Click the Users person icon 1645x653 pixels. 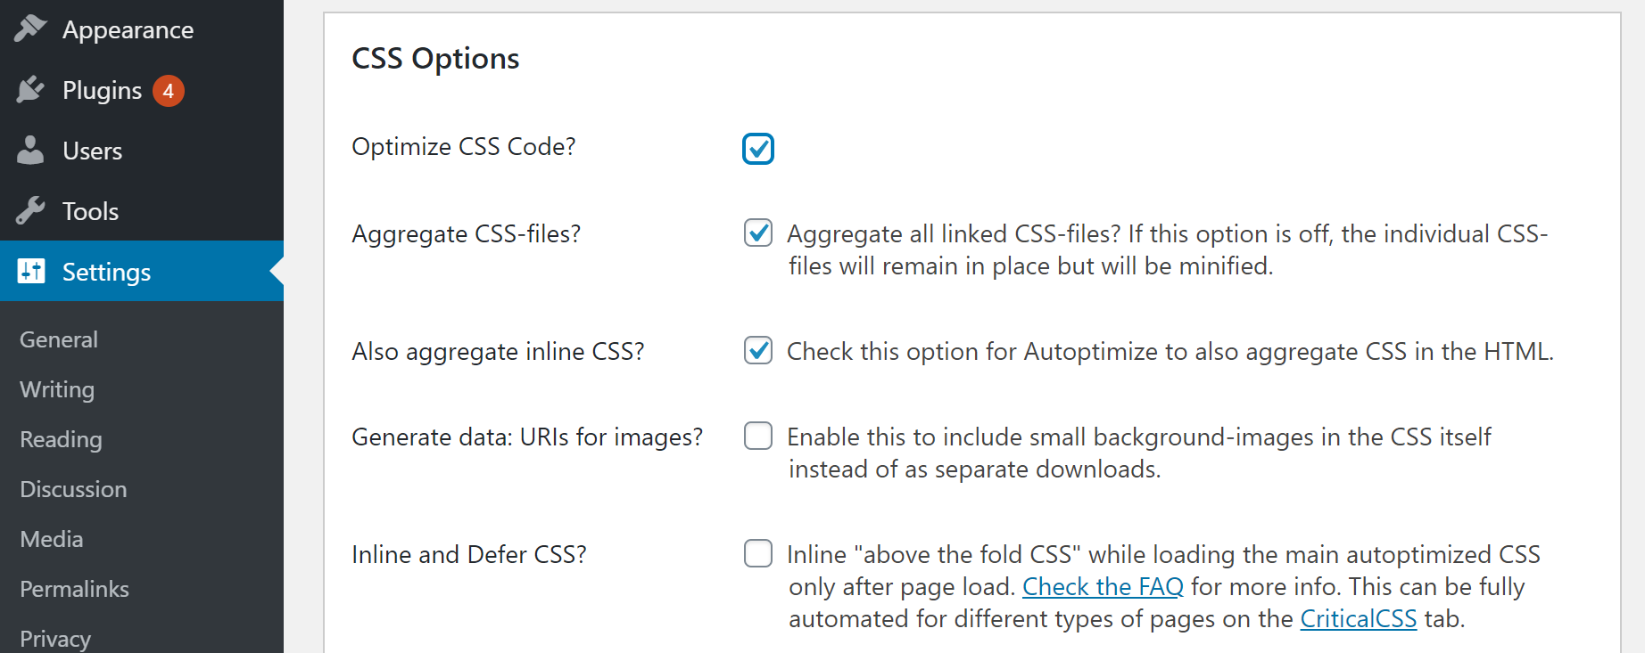click(30, 150)
